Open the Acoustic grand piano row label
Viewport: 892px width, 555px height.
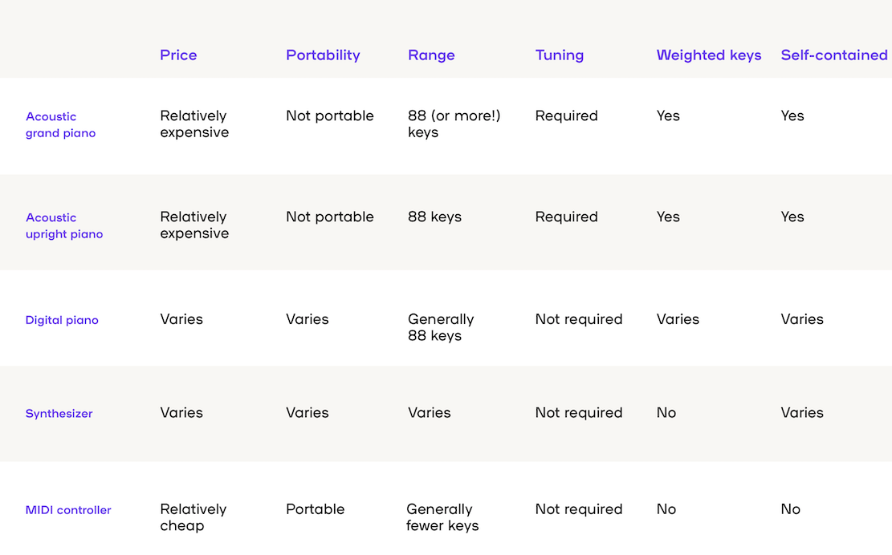(60, 124)
